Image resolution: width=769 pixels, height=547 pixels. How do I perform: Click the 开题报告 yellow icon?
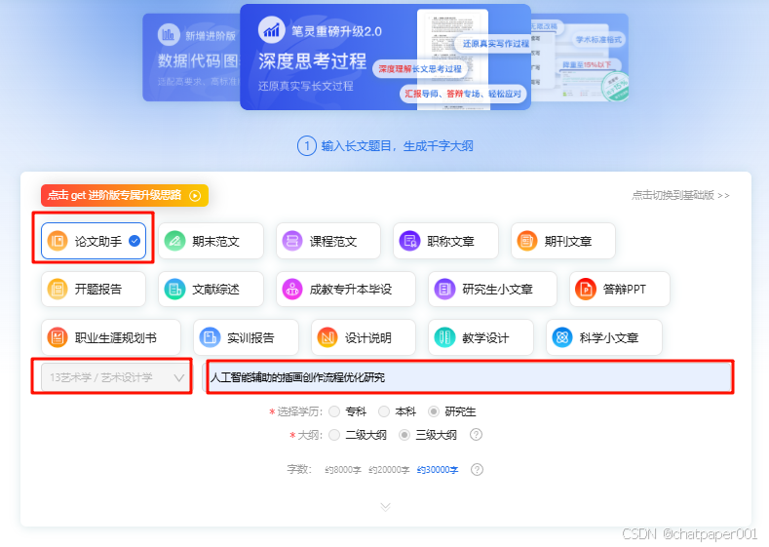tap(58, 289)
